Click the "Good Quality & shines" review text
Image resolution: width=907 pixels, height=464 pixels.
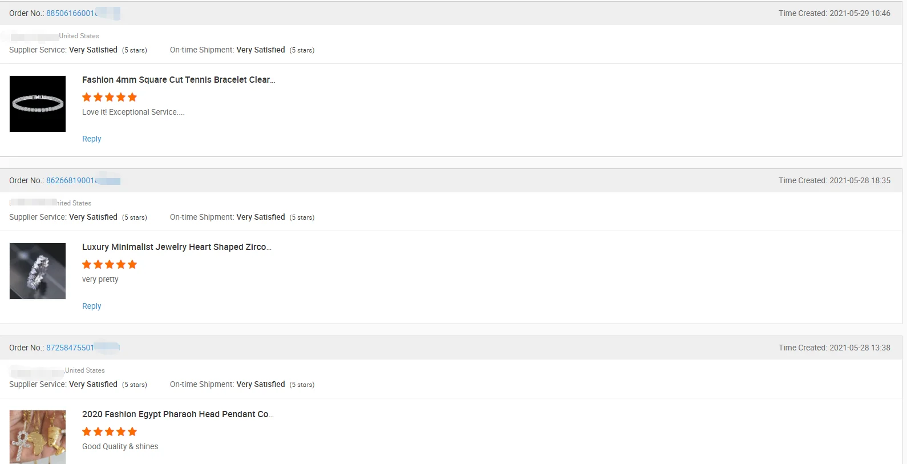[x=120, y=446]
